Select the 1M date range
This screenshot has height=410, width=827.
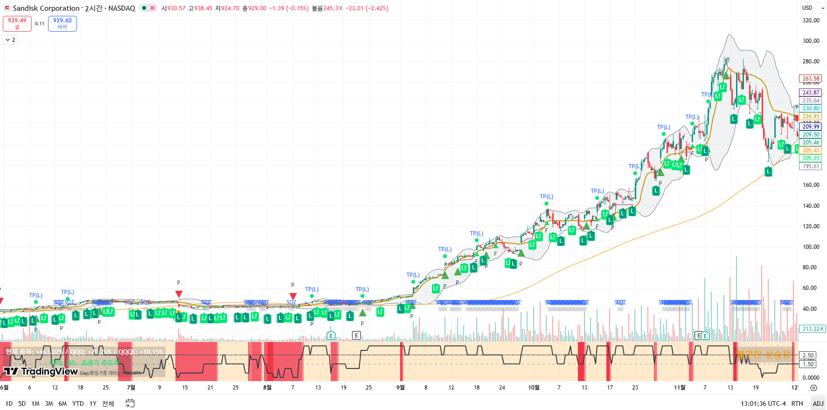(35, 403)
